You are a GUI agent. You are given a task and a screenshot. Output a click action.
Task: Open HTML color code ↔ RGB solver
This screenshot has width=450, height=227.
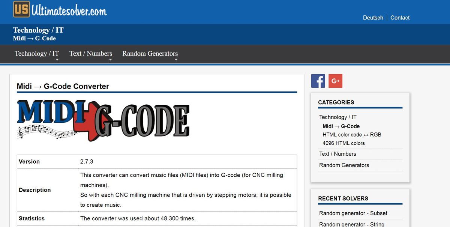[351, 135]
